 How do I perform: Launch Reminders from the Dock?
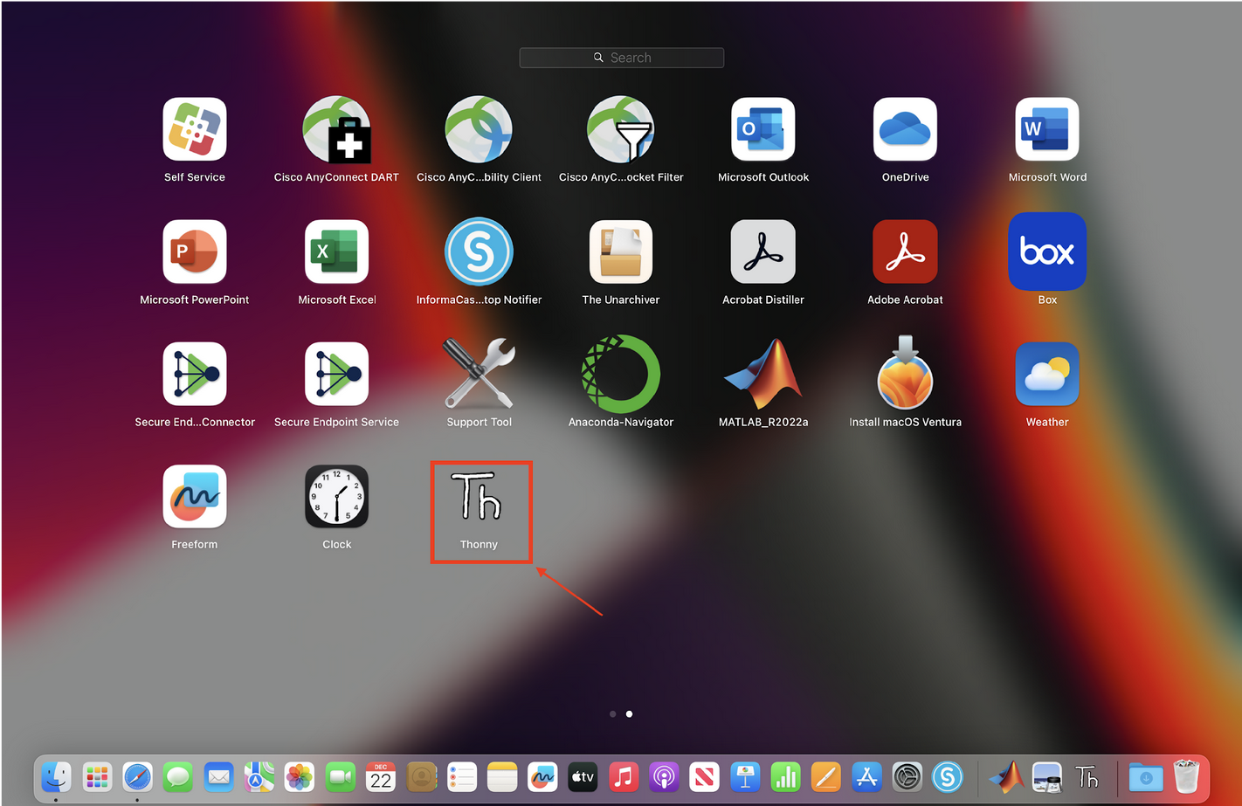click(x=461, y=776)
